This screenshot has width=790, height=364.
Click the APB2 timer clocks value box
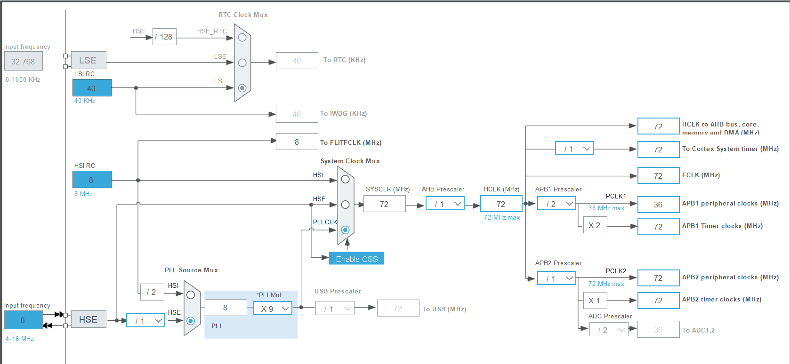point(658,300)
